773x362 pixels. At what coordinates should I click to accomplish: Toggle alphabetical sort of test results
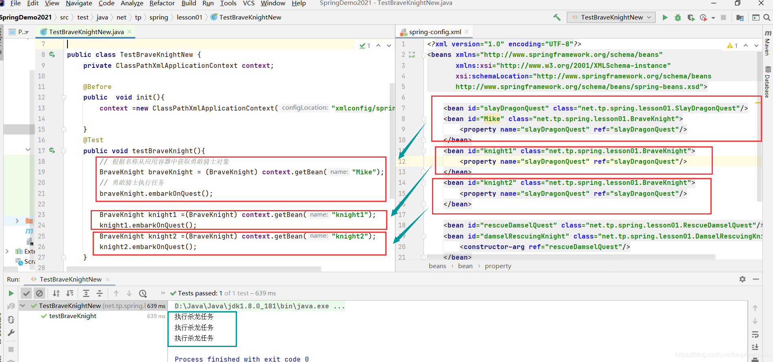coord(56,293)
